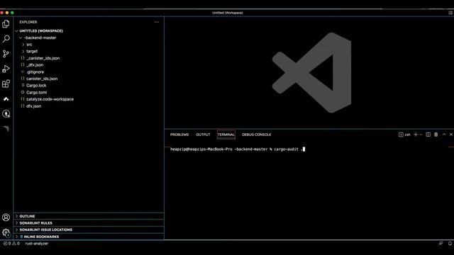The image size is (454, 255).
Task: Maximize the panel with up chevron
Action: [x=444, y=135]
